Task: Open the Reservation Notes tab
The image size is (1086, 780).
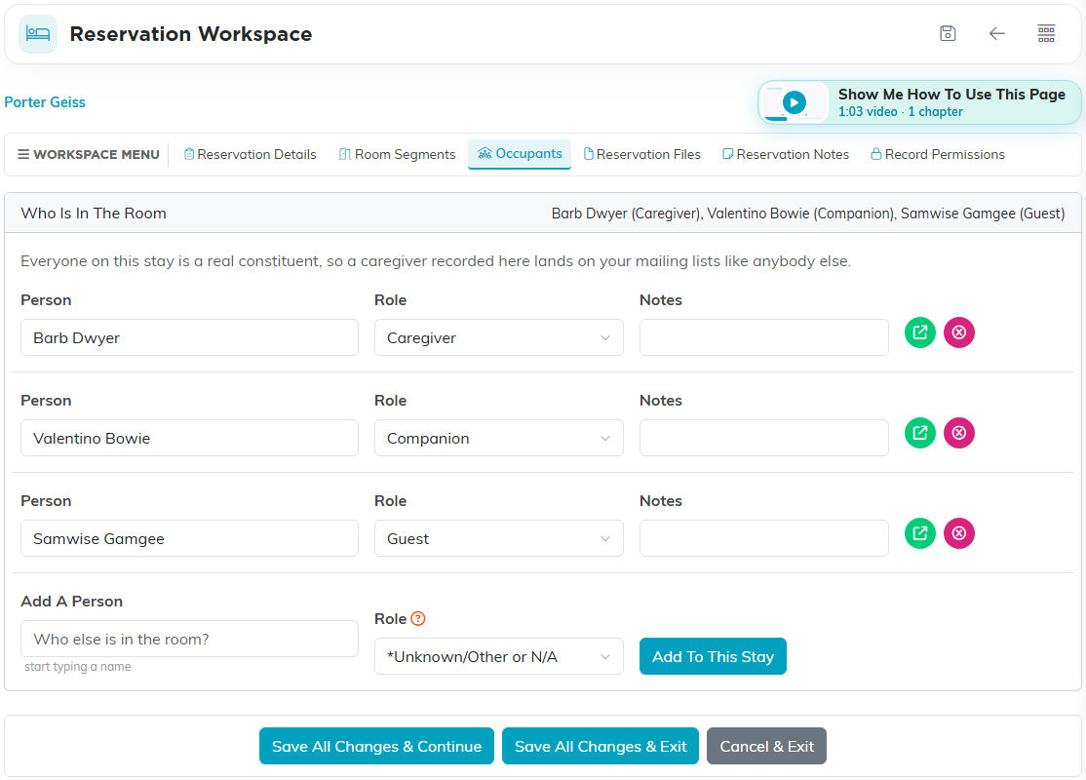Action: 786,154
